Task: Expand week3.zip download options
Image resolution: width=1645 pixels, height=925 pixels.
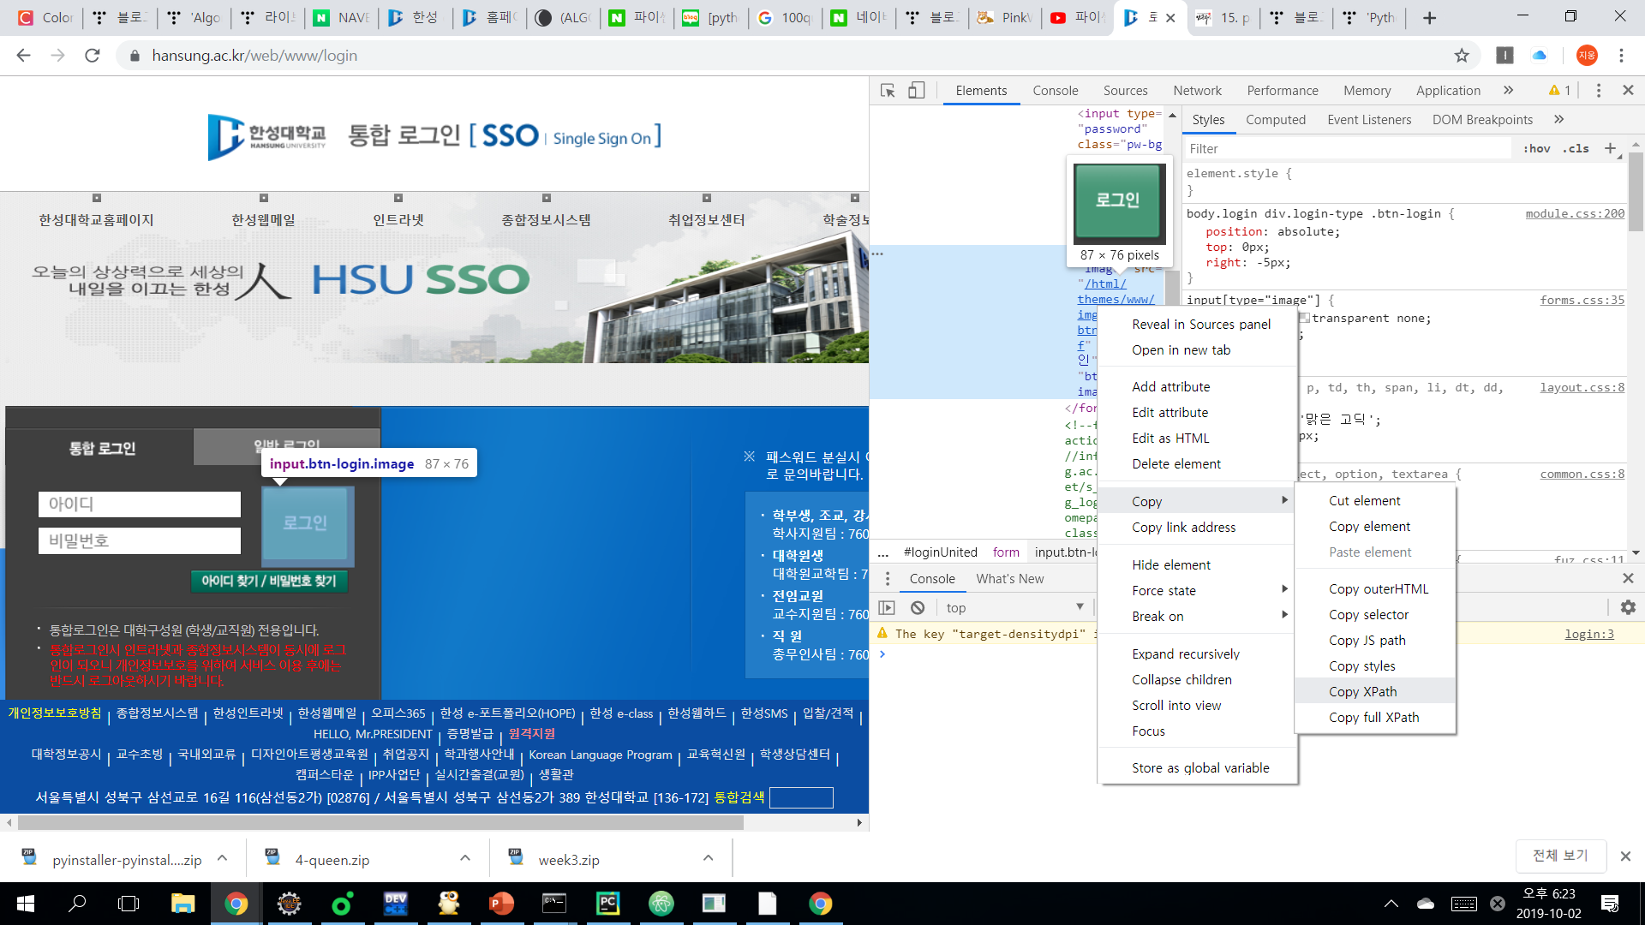Action: point(709,858)
